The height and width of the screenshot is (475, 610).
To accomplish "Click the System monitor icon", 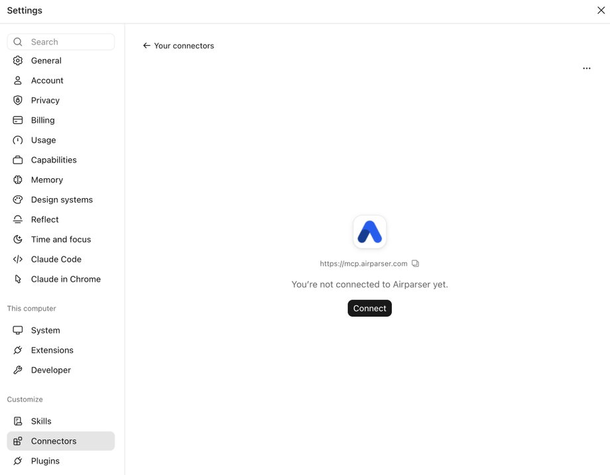I will click(17, 330).
